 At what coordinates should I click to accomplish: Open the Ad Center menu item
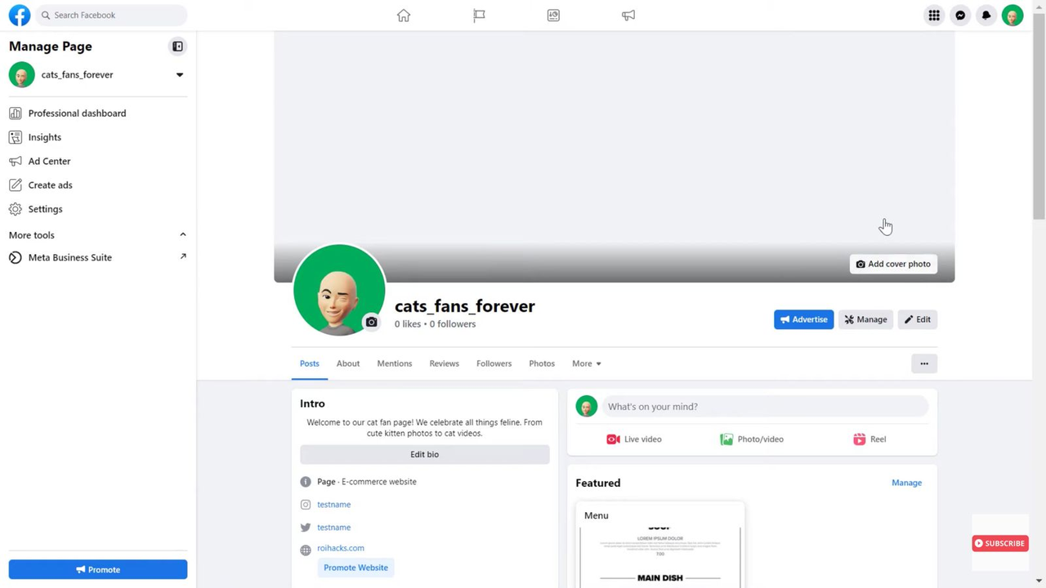[x=98, y=161]
